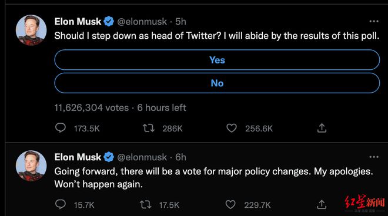Open Elon Musk avatar on poll tweet

(x=31, y=30)
